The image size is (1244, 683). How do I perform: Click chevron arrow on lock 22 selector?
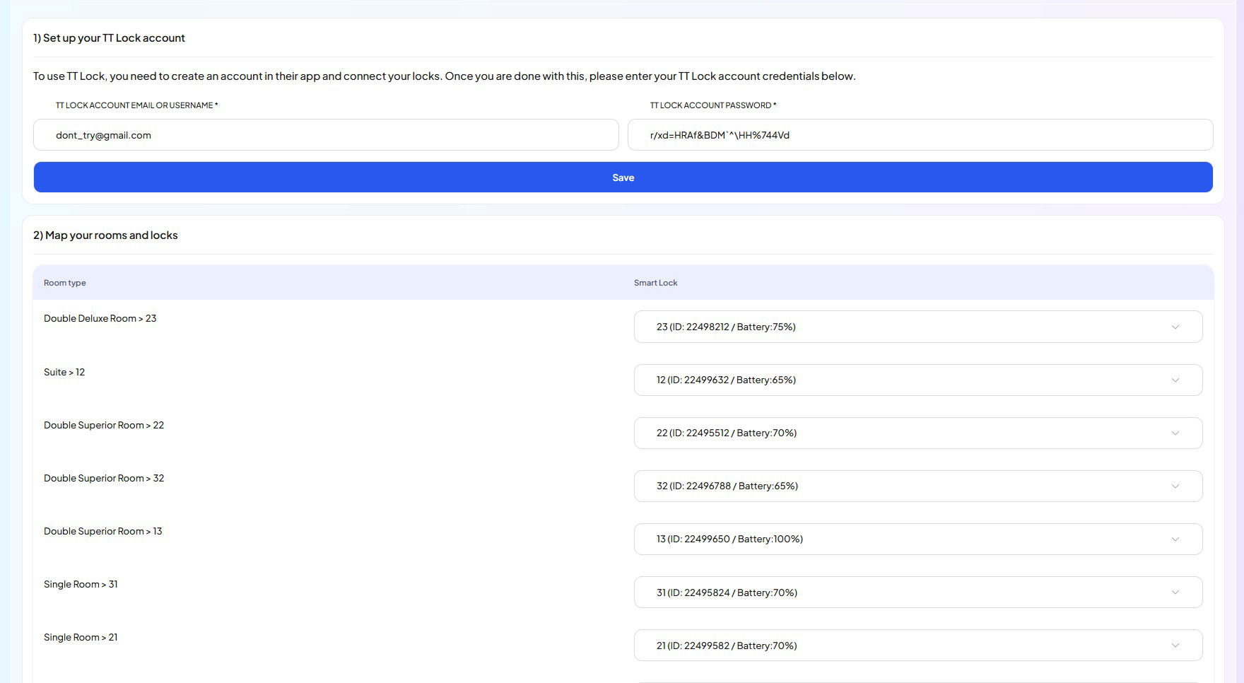tap(1175, 433)
